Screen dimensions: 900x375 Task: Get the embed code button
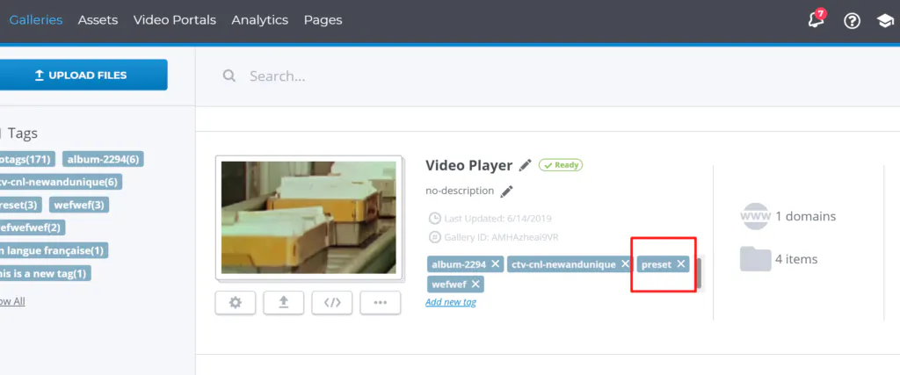coord(331,303)
